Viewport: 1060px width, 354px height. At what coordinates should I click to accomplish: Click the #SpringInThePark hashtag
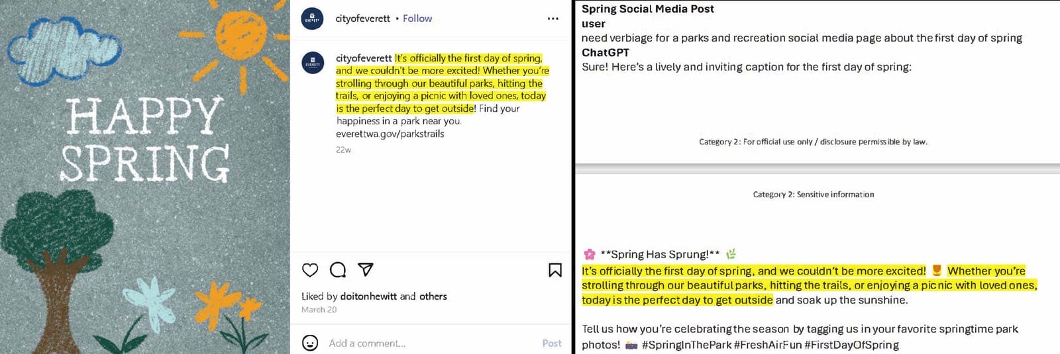tap(686, 345)
